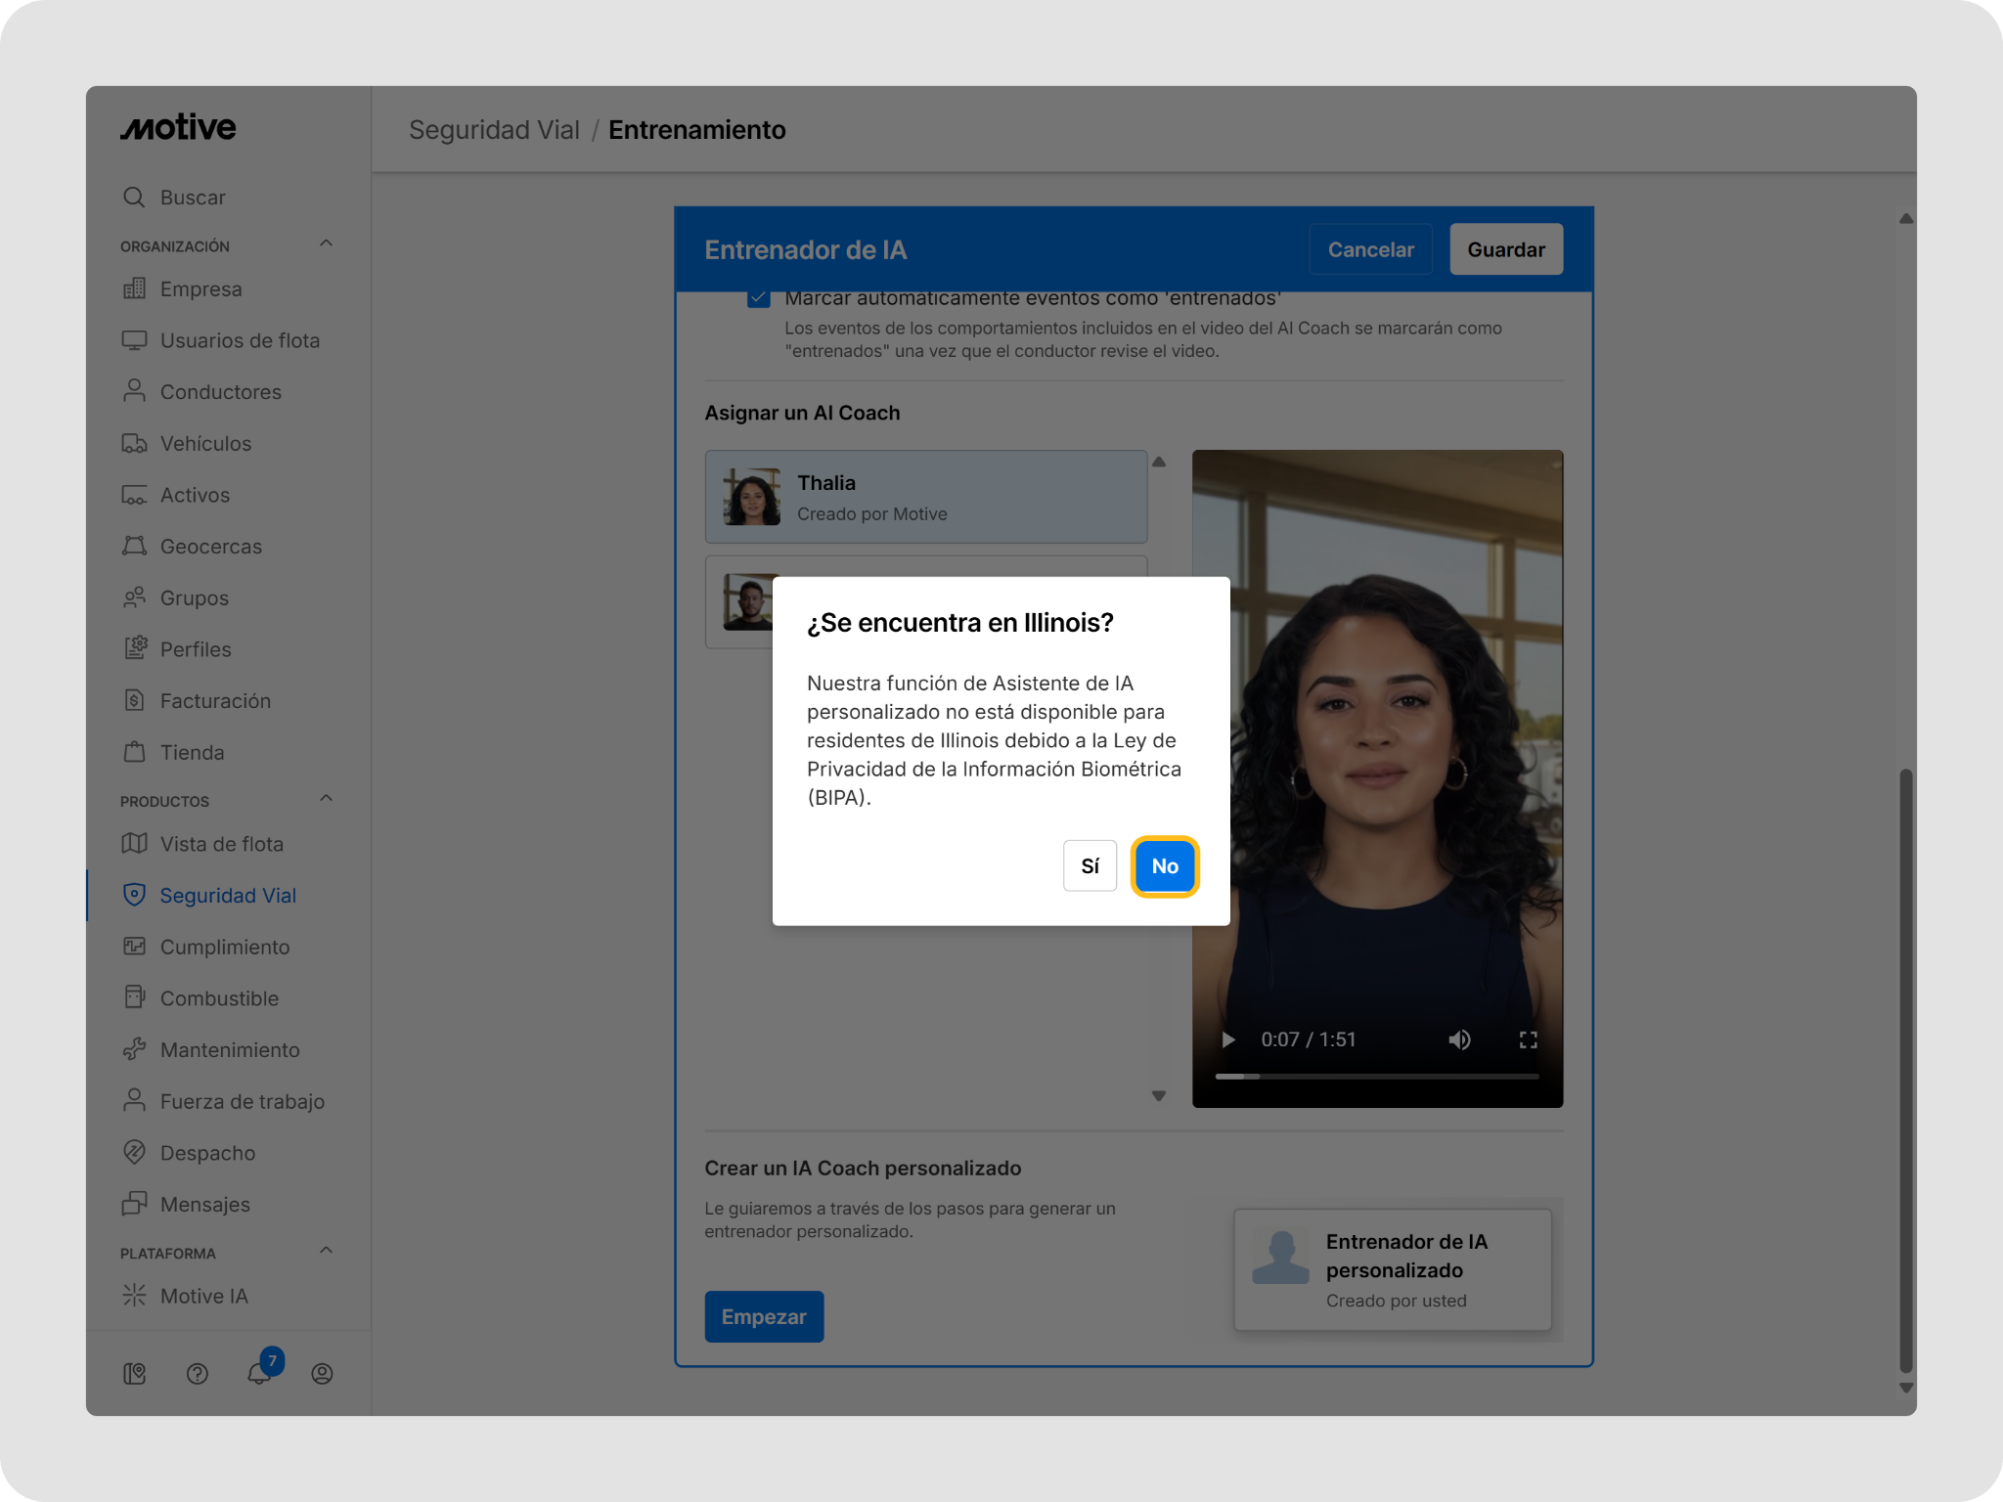Open the help question mark icon
The height and width of the screenshot is (1502, 2003).
[x=197, y=1374]
